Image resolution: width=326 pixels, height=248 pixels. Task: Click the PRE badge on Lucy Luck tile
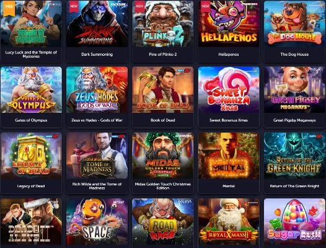coord(9,8)
